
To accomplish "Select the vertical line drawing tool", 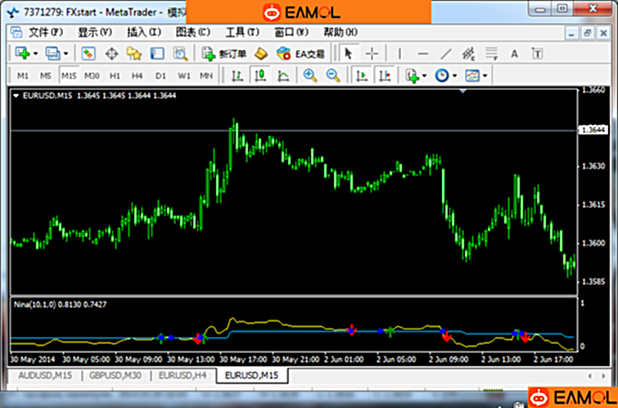I will coord(400,53).
